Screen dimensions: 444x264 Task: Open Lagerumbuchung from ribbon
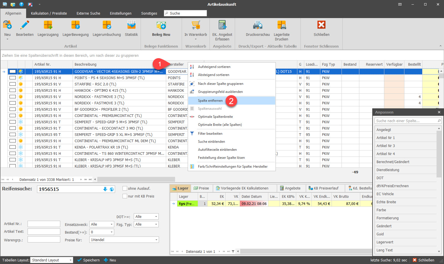(x=107, y=25)
